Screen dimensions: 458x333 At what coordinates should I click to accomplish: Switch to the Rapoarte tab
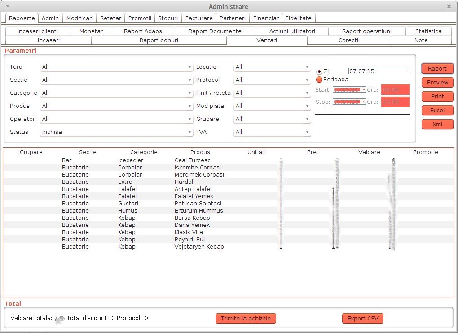tap(22, 18)
